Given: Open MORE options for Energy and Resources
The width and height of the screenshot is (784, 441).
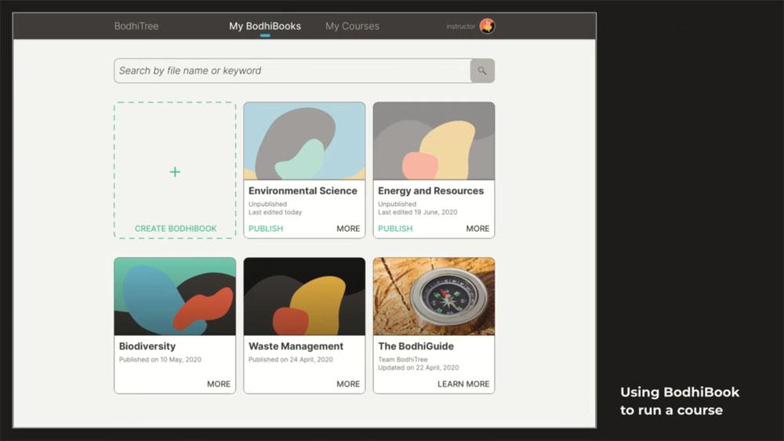Looking at the screenshot, I should click(x=477, y=228).
